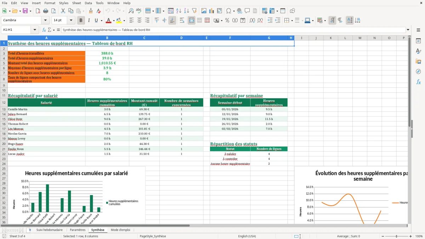Toggle Center Horizontally alignment
Screen dimensions: 425x239
pos(140,20)
